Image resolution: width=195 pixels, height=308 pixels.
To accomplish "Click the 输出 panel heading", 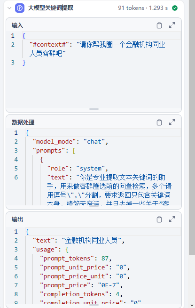I will coord(17,219).
